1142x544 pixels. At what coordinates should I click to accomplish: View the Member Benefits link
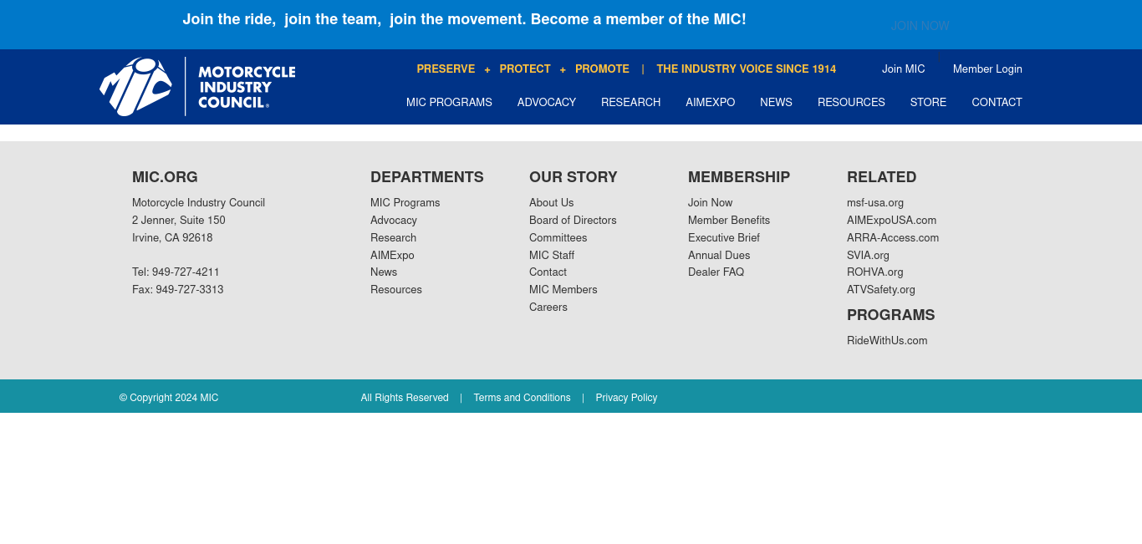[729, 221]
